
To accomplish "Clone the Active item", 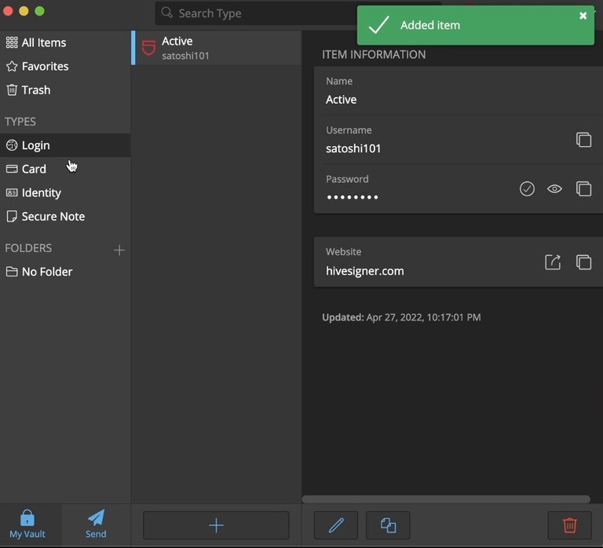I will point(388,525).
